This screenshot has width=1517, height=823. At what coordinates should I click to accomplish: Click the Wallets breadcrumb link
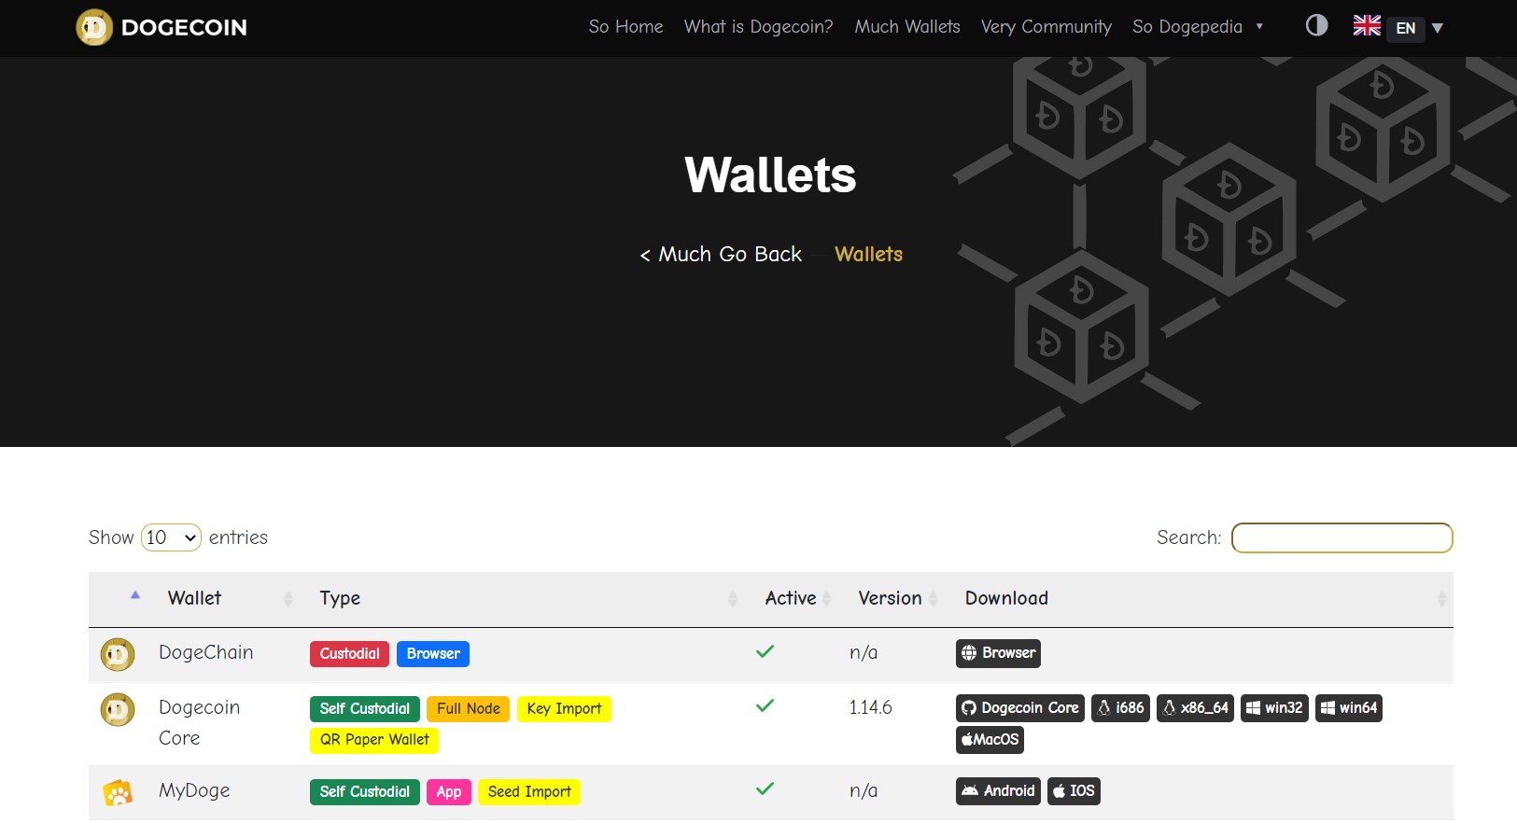(x=868, y=255)
